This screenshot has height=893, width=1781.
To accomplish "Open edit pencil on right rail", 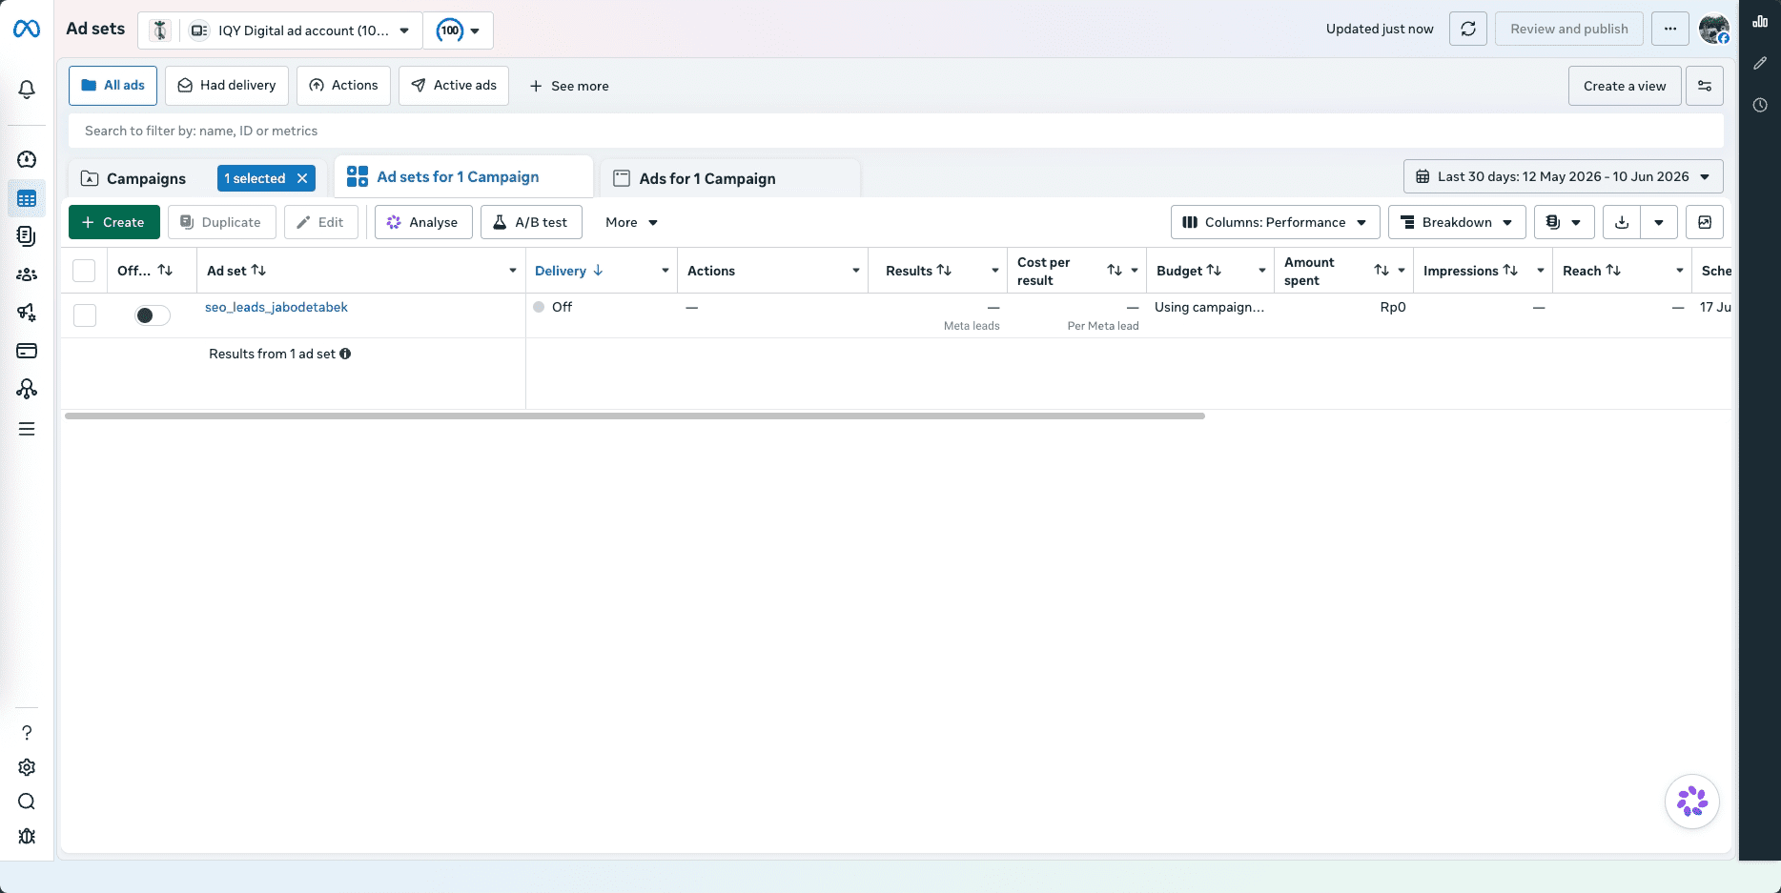I will click(1760, 63).
